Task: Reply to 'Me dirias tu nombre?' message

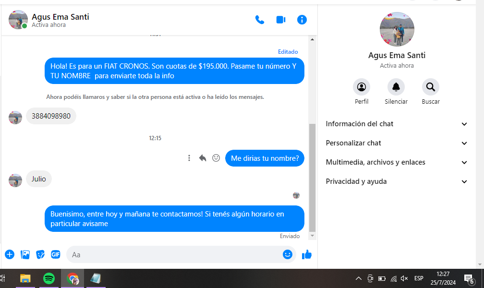Action: (x=203, y=158)
